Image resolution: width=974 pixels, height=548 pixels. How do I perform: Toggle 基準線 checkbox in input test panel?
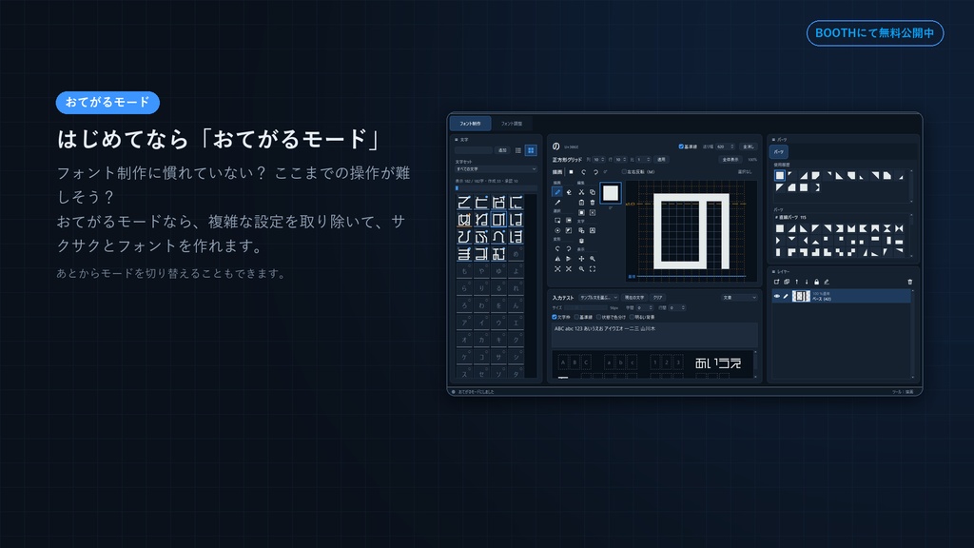(x=576, y=317)
